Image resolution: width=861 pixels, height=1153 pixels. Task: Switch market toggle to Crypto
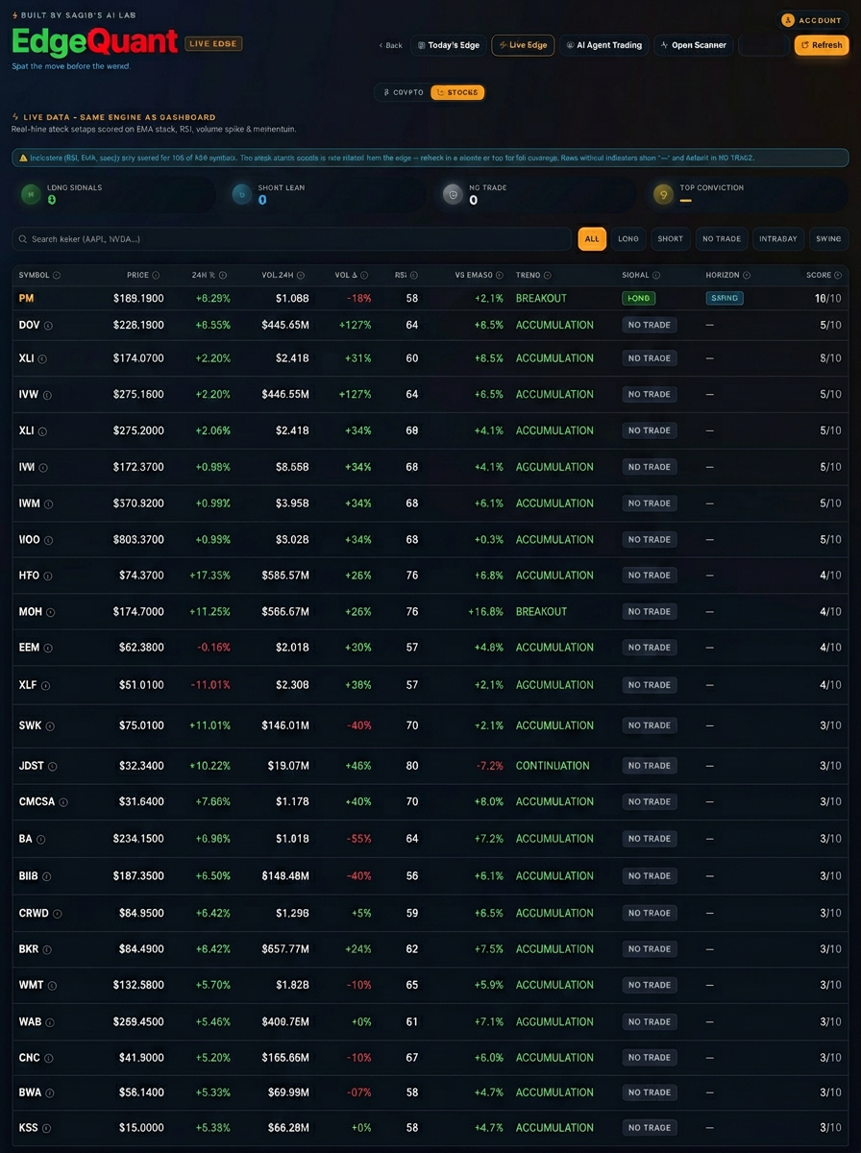pyautogui.click(x=403, y=93)
